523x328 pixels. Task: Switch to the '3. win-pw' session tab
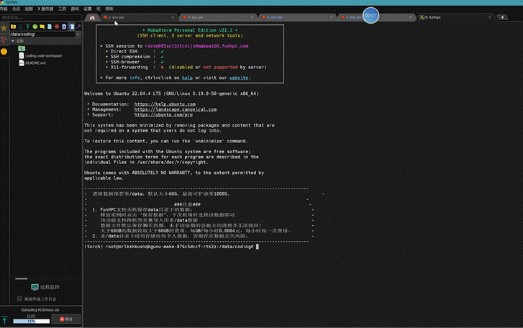(x=217, y=17)
